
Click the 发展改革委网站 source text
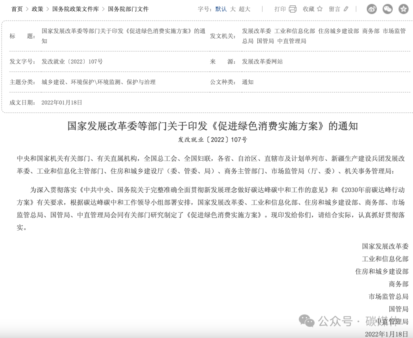coord(262,62)
